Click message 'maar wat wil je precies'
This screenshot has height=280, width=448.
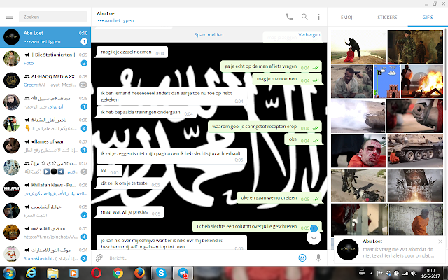pyautogui.click(x=130, y=212)
